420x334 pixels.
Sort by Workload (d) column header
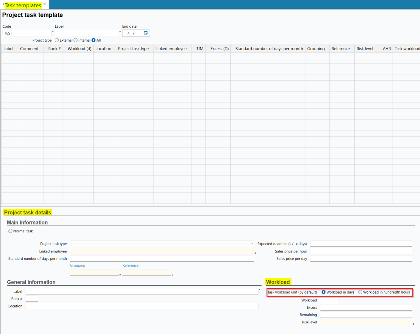(x=79, y=49)
